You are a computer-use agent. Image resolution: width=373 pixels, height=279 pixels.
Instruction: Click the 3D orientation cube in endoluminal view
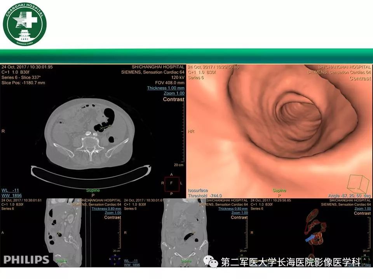pos(358,184)
